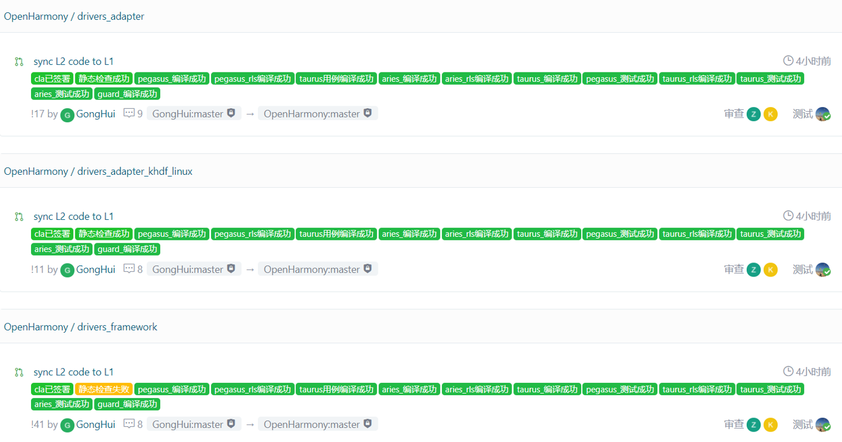Open "sync L2 code to L1" in drivers_framework

74,372
